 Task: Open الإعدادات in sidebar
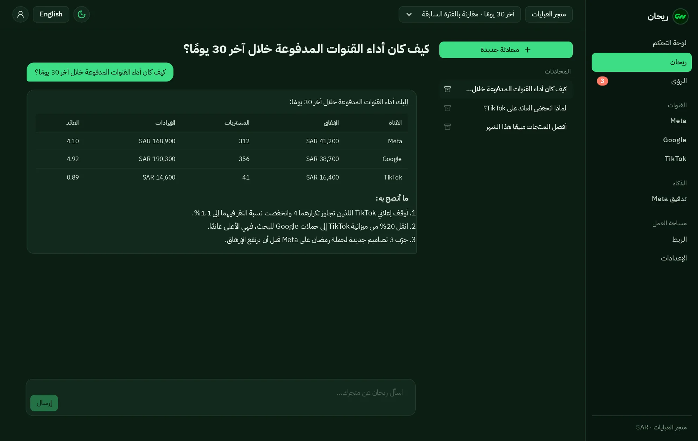pyautogui.click(x=641, y=258)
